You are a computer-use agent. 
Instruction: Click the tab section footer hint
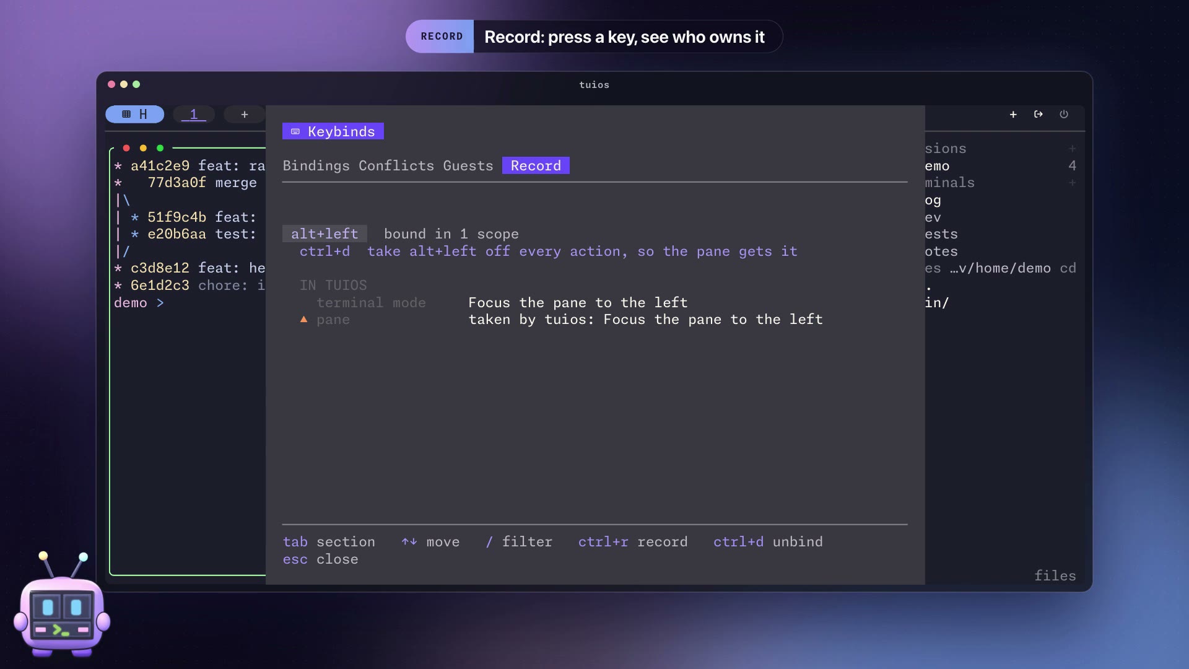[329, 542]
